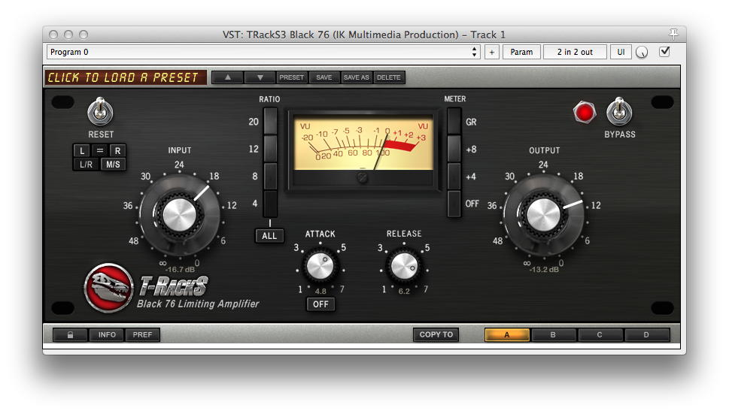
Task: Switch to M/S processing mode
Action: (x=113, y=165)
